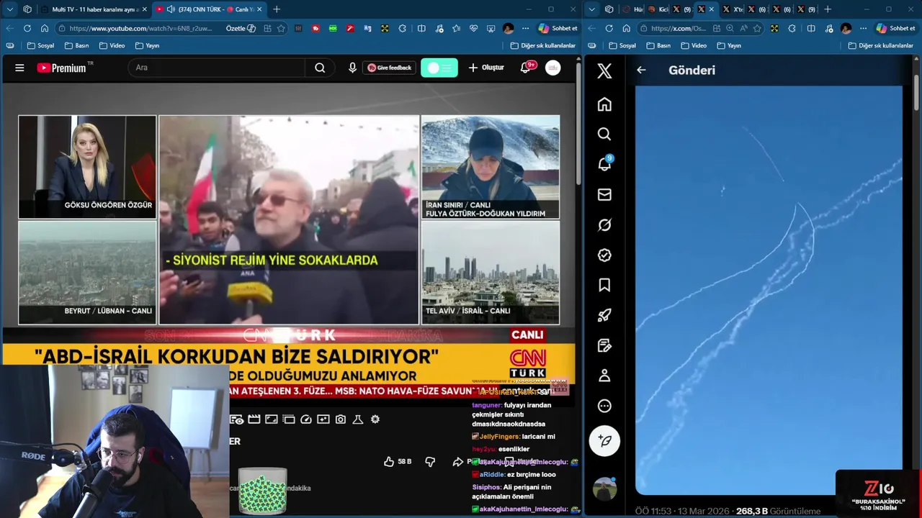This screenshot has width=922, height=518.
Task: Expand Diğer sık kullanılanlar in left browser
Action: pyautogui.click(x=543, y=45)
